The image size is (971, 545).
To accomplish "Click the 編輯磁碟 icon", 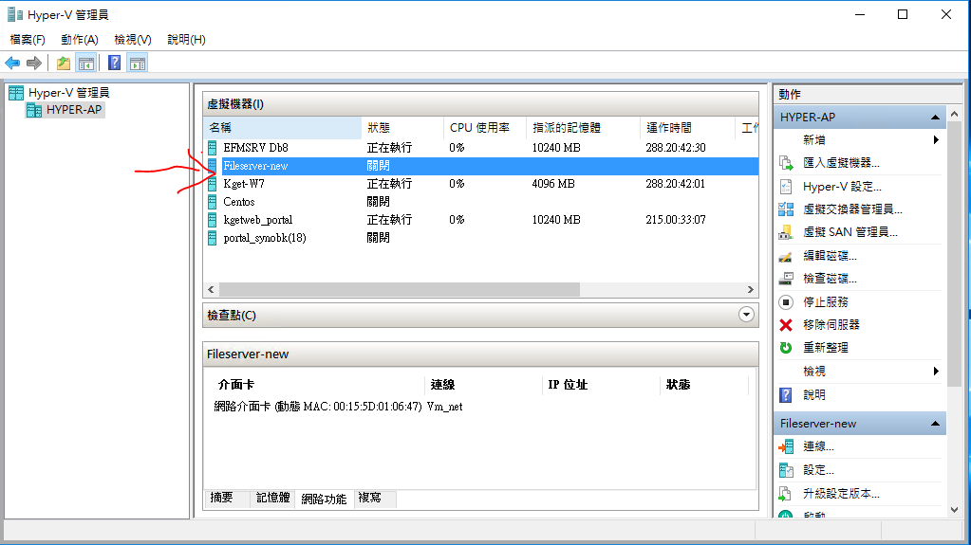I will (786, 256).
